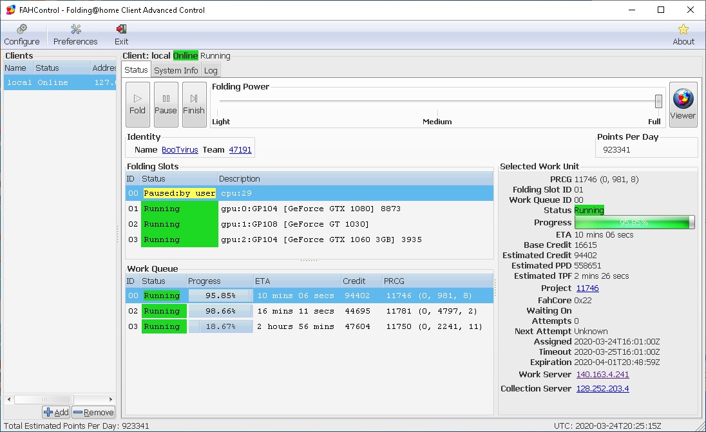706x432 pixels.
Task: Click the Clients Name column header
Action: 18,68
